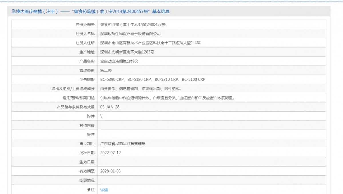
Task: Click the 型号规格 label
Action: (87, 80)
